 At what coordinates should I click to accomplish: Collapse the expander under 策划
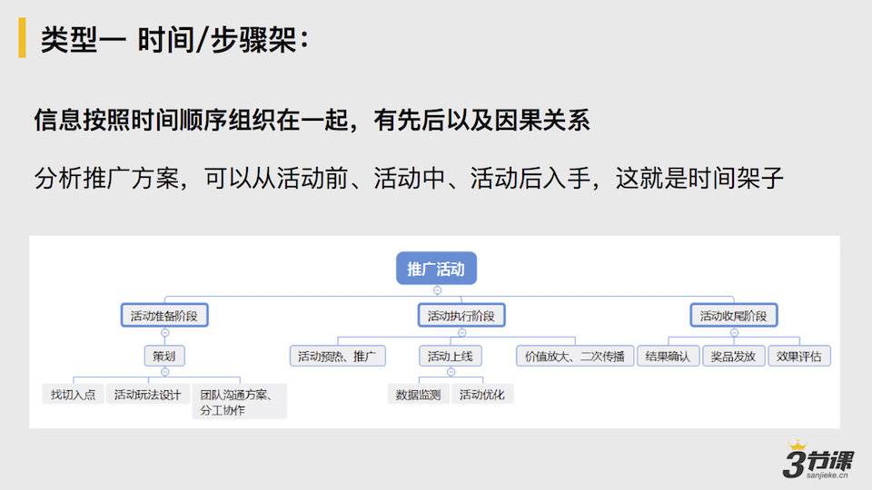click(x=164, y=372)
